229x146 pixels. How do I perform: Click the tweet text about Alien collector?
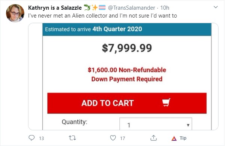click(x=103, y=16)
